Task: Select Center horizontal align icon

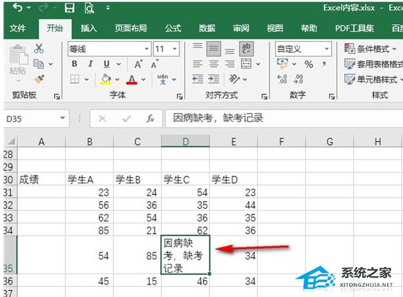Action: [214, 64]
